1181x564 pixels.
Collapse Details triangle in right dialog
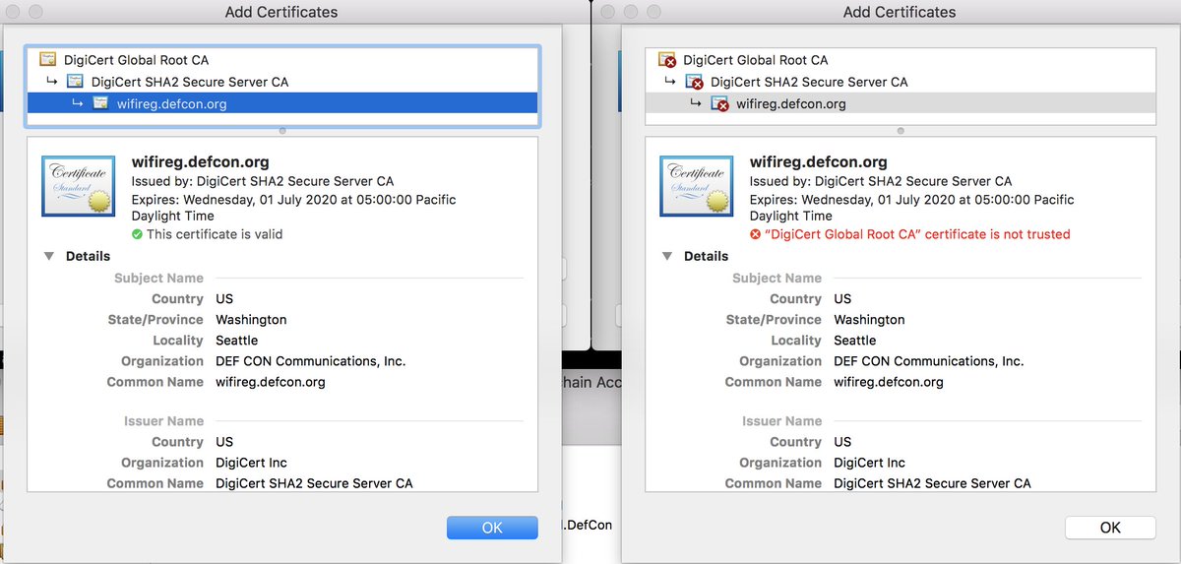pyautogui.click(x=666, y=256)
